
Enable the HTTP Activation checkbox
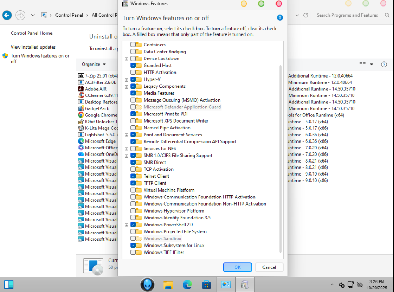point(133,72)
